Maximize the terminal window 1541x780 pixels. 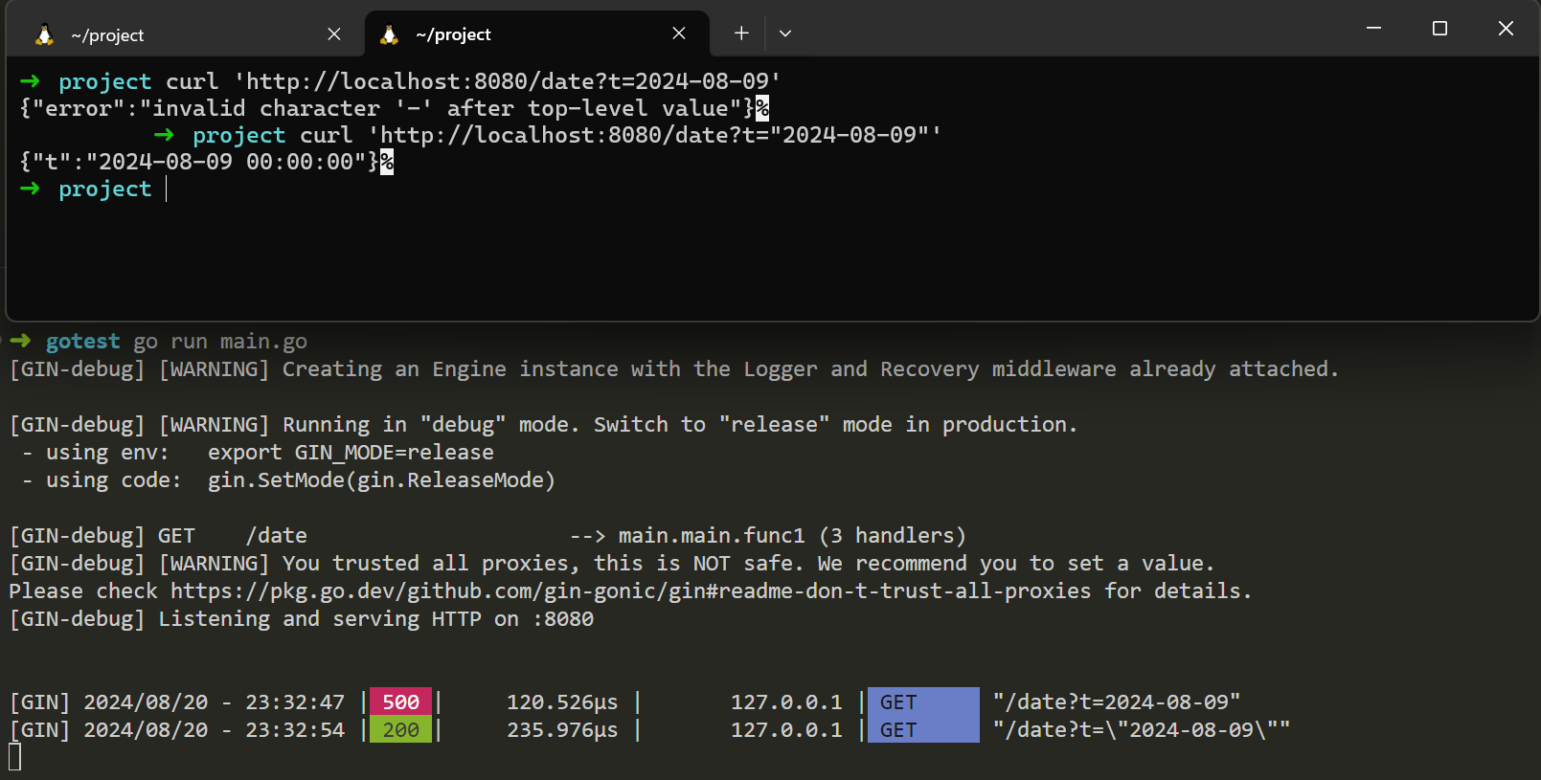point(1439,29)
